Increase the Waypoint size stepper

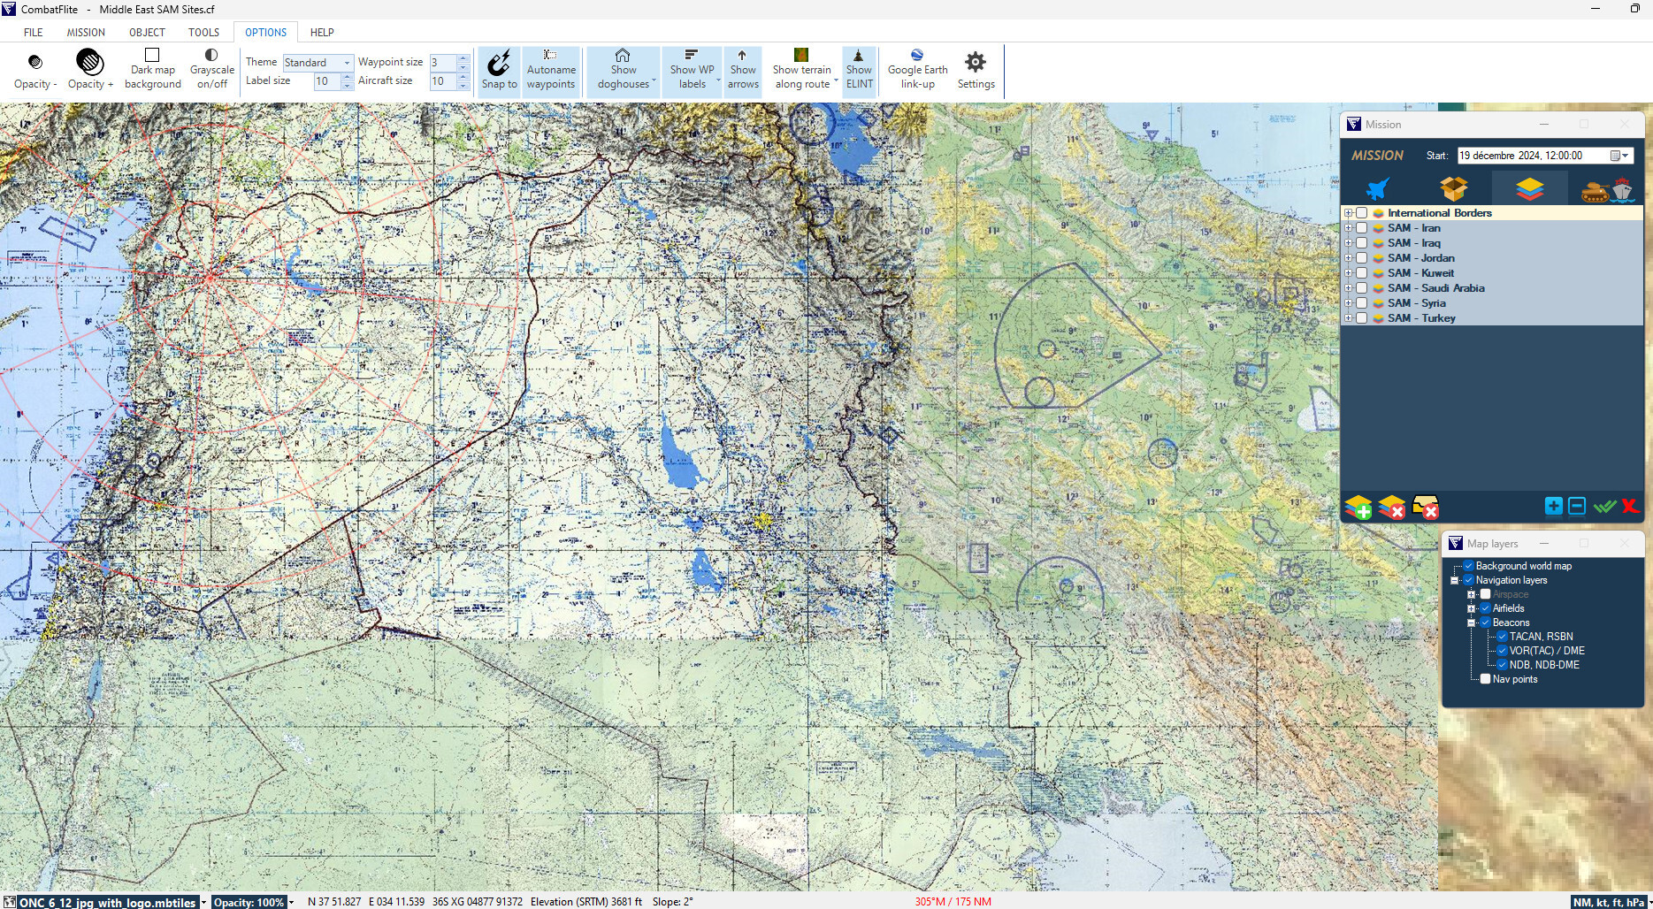(x=463, y=58)
